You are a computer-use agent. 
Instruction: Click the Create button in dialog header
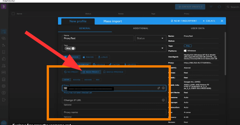(209, 21)
